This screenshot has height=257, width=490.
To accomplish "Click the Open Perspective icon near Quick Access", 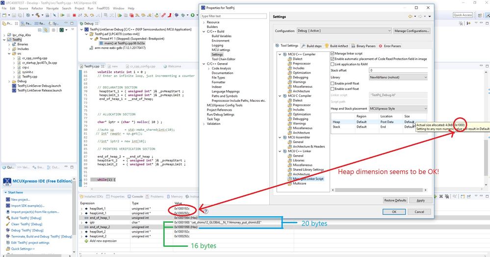I will [x=480, y=15].
